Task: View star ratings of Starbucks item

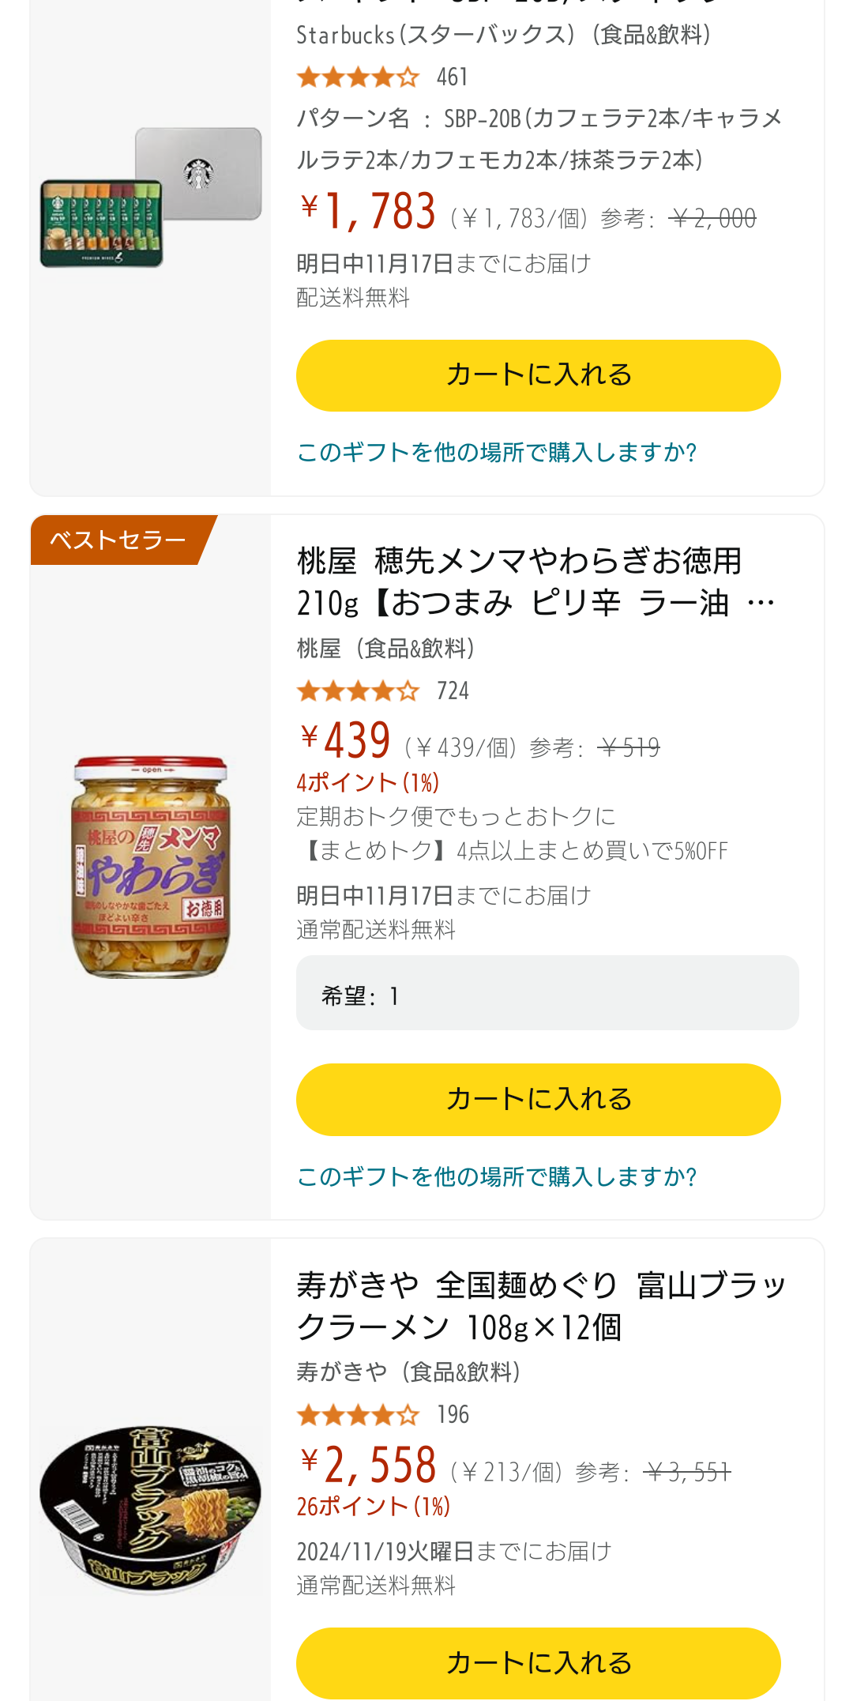Action: (x=358, y=77)
